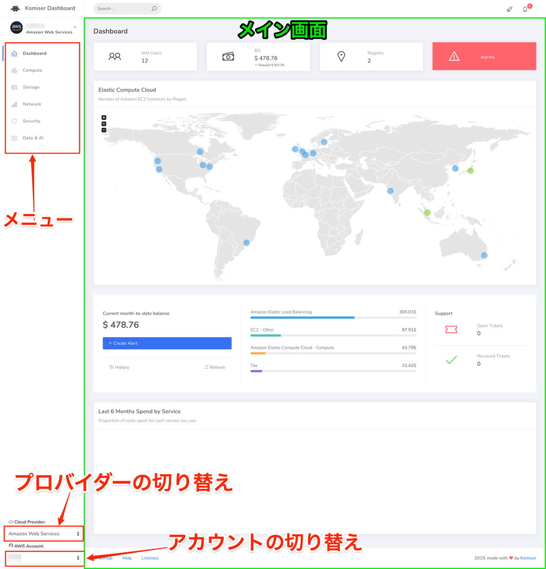
Task: Click the IAM Users count 12
Action: pos(145,61)
